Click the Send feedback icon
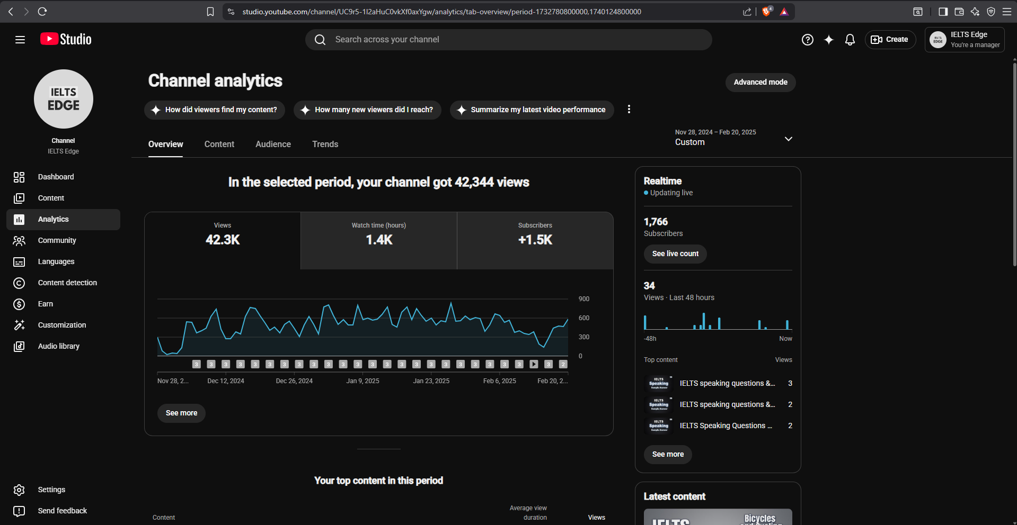 click(19, 511)
